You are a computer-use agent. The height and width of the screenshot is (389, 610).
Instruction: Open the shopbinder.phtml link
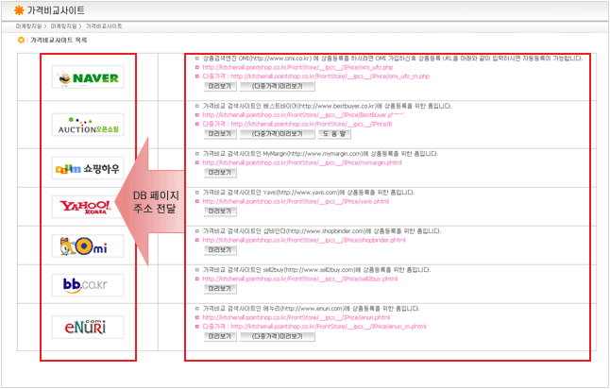[304, 240]
